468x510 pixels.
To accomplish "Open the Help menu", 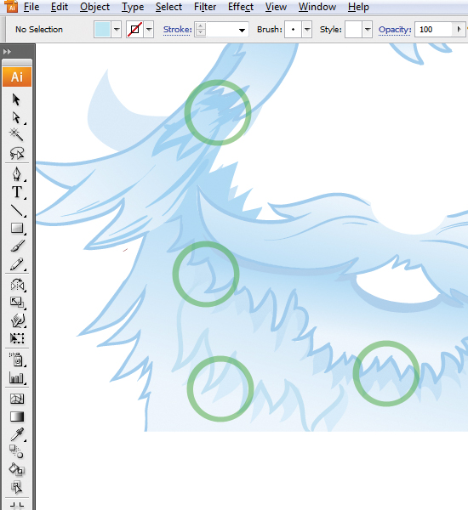I will (358, 7).
